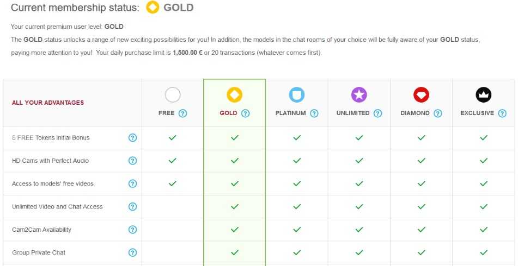Click help icon beside DIAMOND header
Viewport: 518px width, 266px height.
click(x=438, y=113)
